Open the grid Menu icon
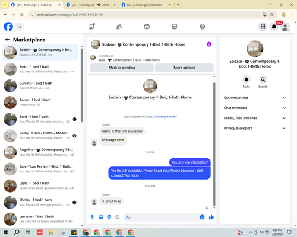 (263, 27)
